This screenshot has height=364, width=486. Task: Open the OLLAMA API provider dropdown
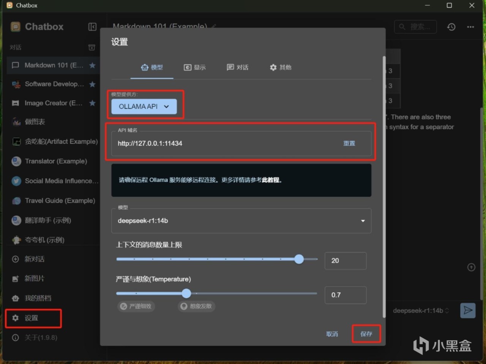coord(144,107)
